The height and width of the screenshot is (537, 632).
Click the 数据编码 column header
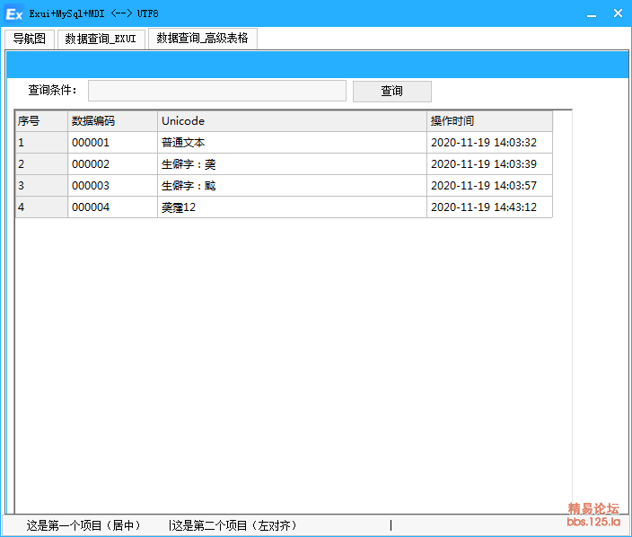112,121
